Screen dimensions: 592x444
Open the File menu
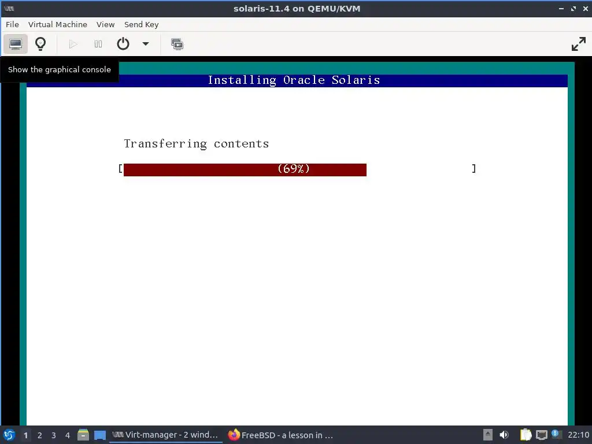tap(12, 24)
